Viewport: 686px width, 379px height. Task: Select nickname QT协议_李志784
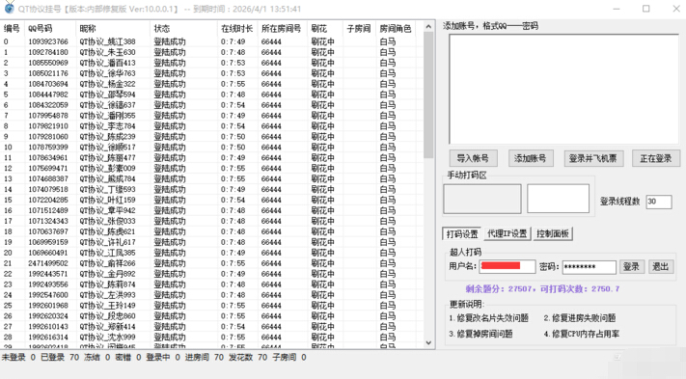pyautogui.click(x=108, y=126)
